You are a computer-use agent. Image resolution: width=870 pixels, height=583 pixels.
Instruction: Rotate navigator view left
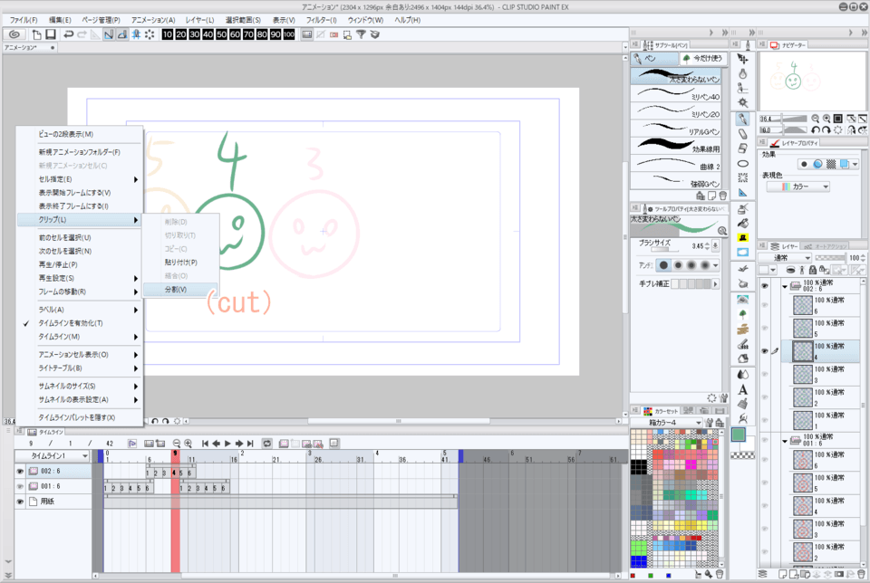815,130
